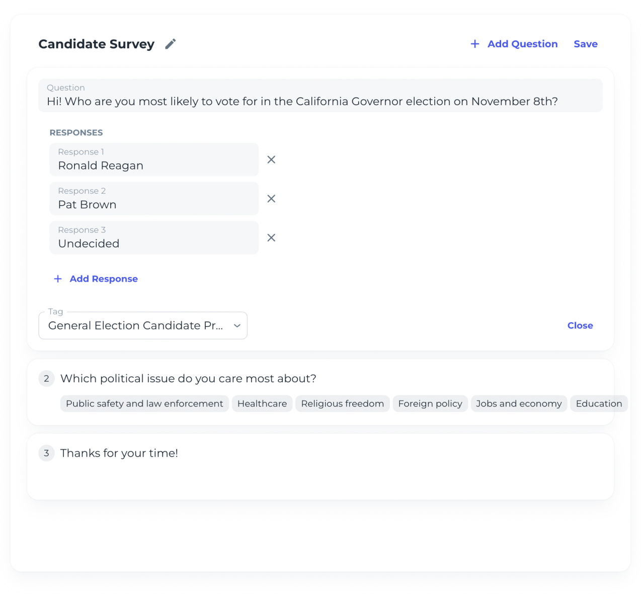The image size is (641, 598).
Task: Click the Tag dropdown chevron arrow
Action: [x=237, y=326]
